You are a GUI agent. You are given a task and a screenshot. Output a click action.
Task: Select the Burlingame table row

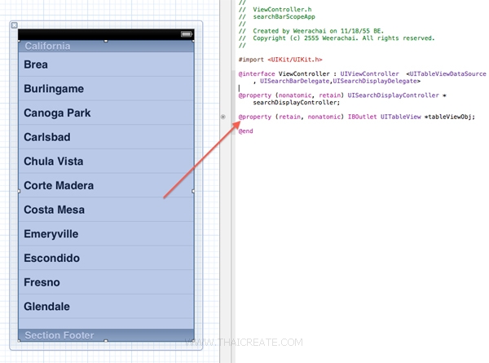(106, 89)
